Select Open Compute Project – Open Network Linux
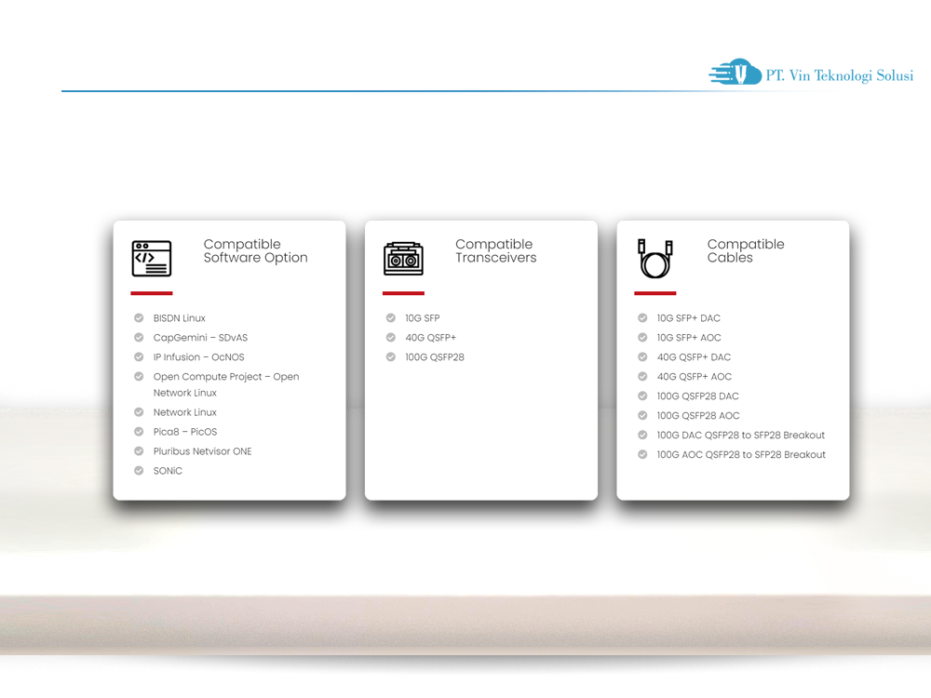 (226, 384)
